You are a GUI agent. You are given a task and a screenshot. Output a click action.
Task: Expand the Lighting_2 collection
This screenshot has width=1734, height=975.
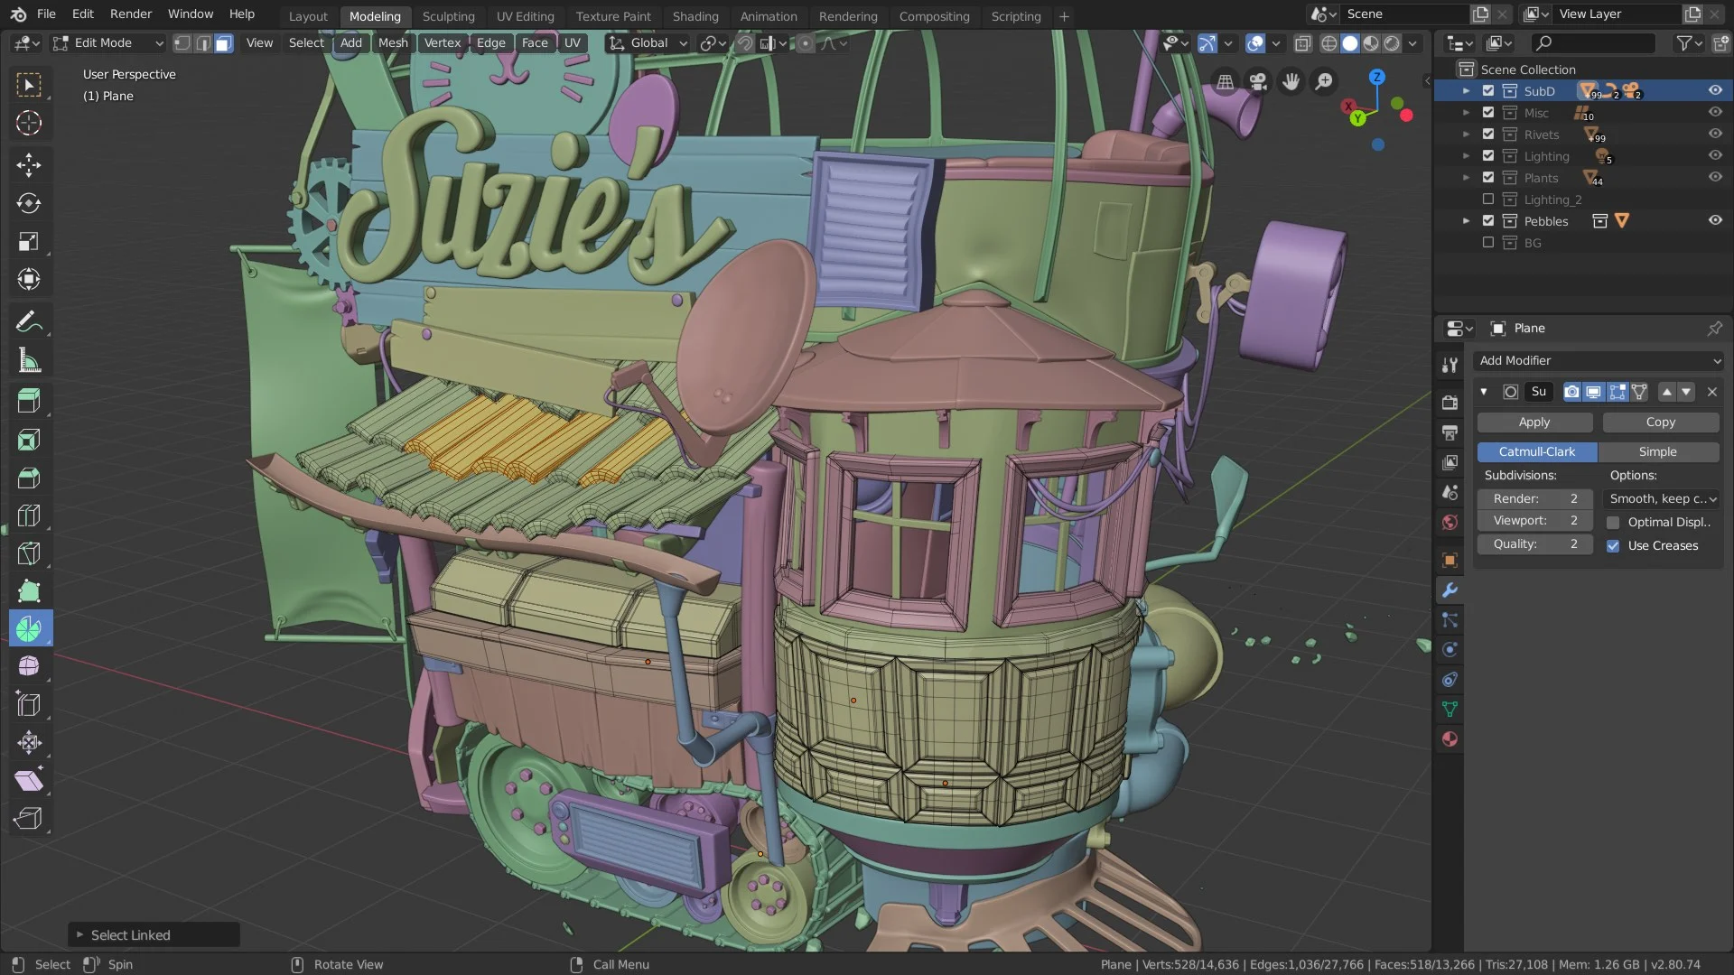[x=1466, y=199]
